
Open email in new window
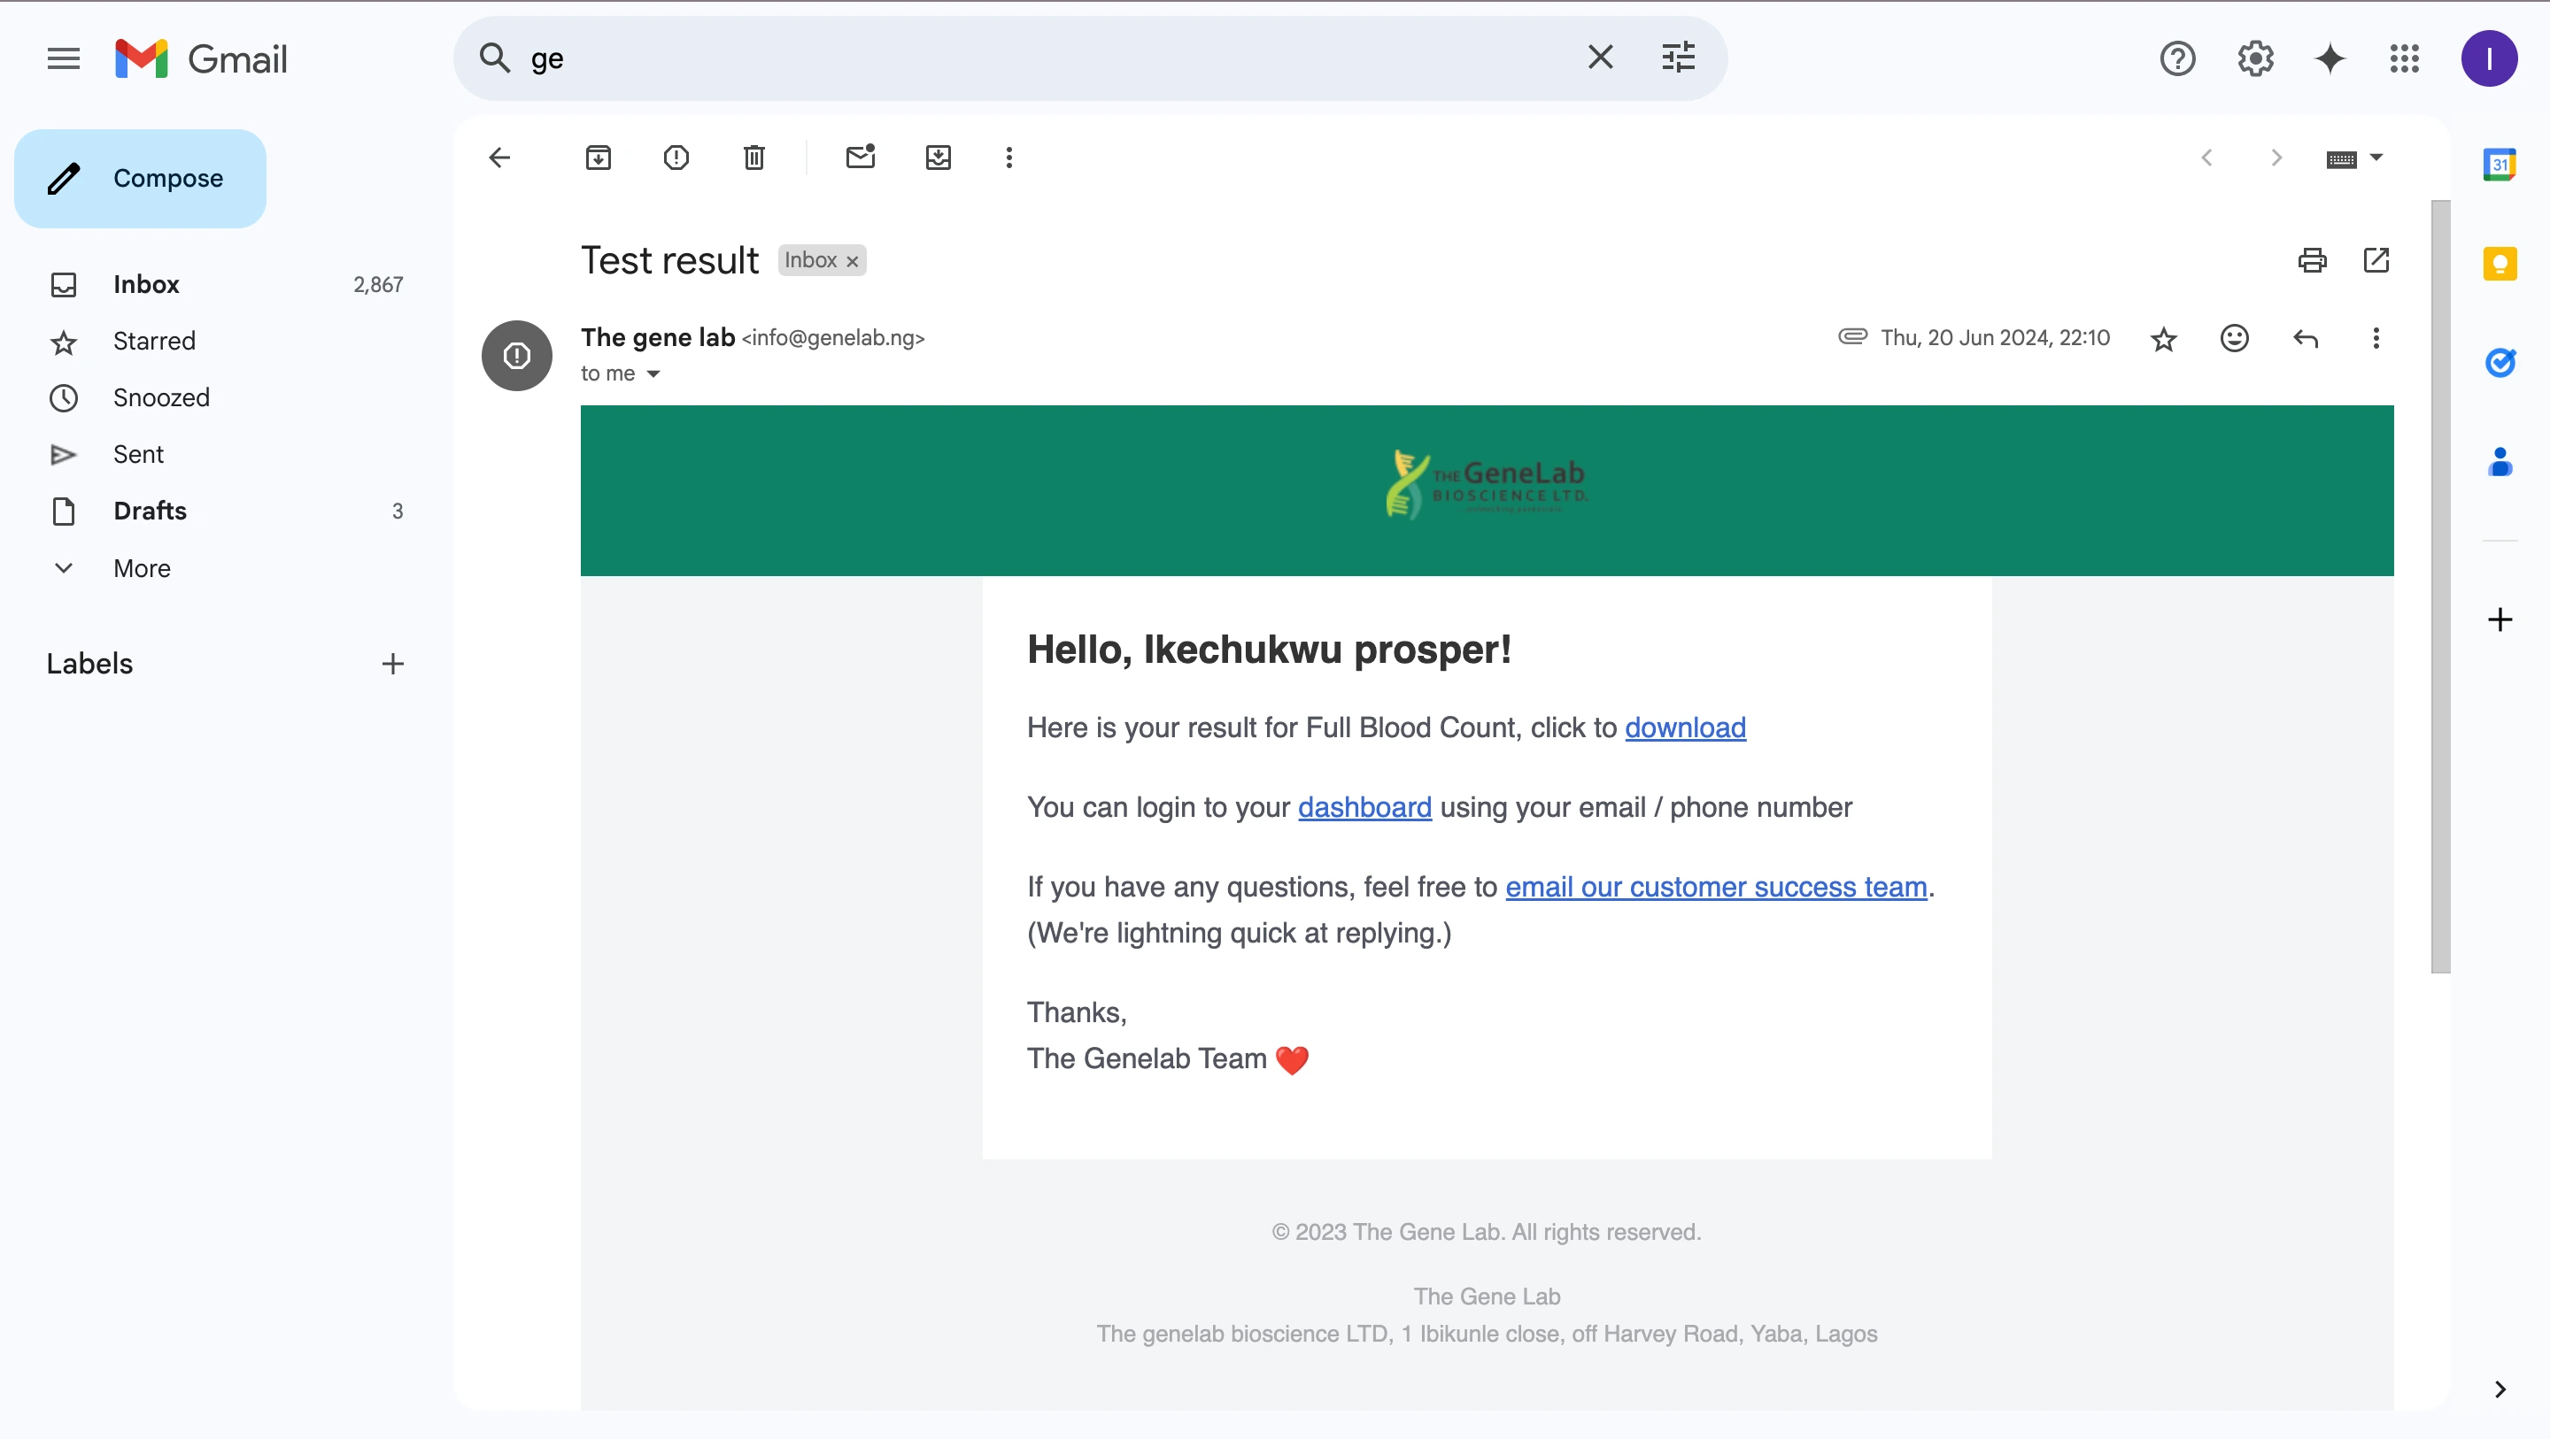point(2376,260)
